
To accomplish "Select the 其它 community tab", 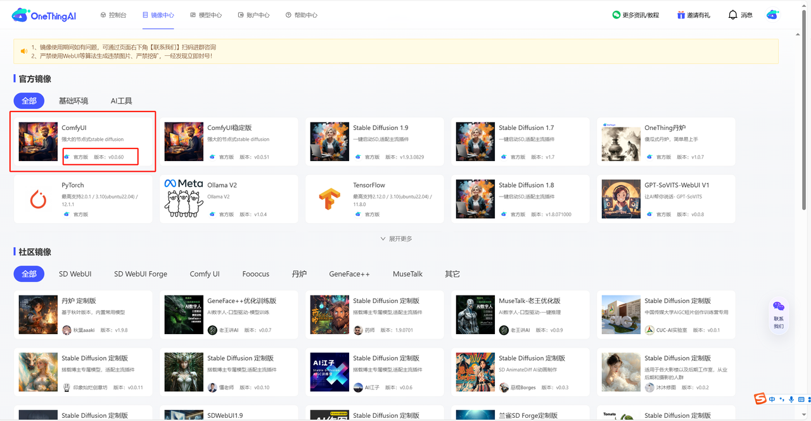I will coord(452,274).
